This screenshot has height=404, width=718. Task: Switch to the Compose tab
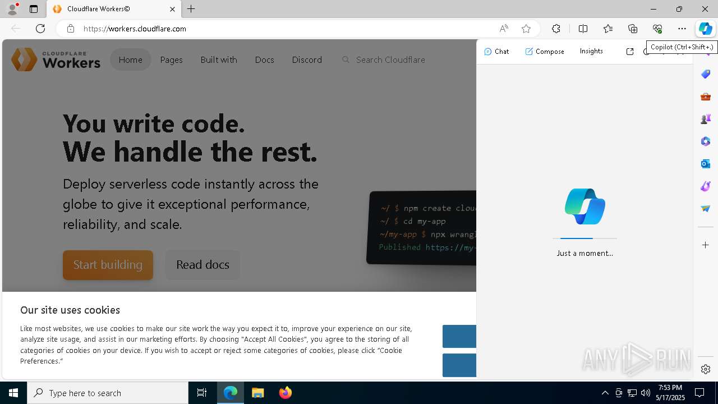545,51
